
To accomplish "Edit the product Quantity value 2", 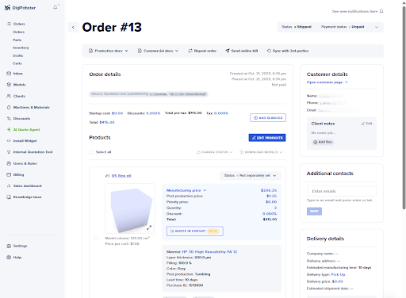I will (275, 208).
